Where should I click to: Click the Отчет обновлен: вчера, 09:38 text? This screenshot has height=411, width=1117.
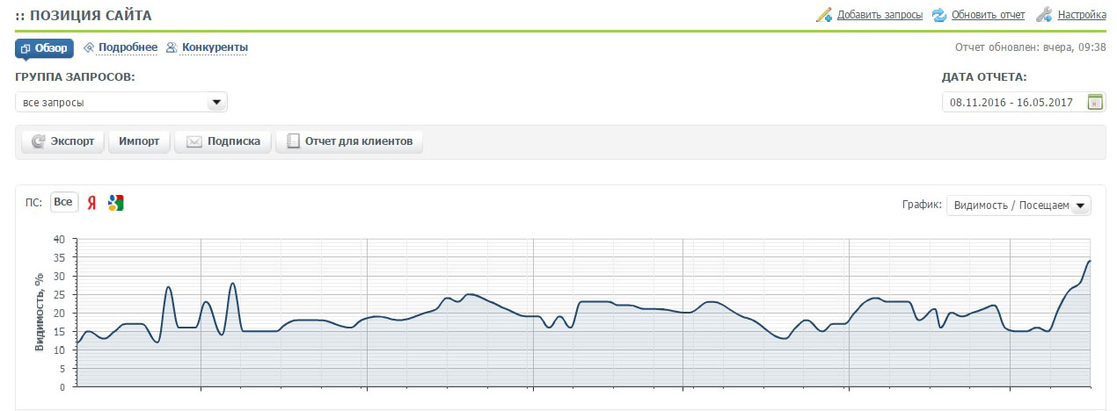1031,47
